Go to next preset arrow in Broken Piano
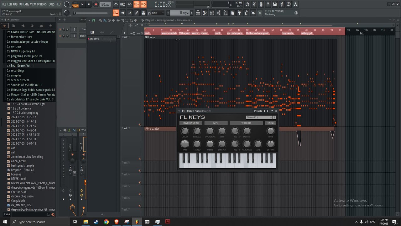 (267, 111)
